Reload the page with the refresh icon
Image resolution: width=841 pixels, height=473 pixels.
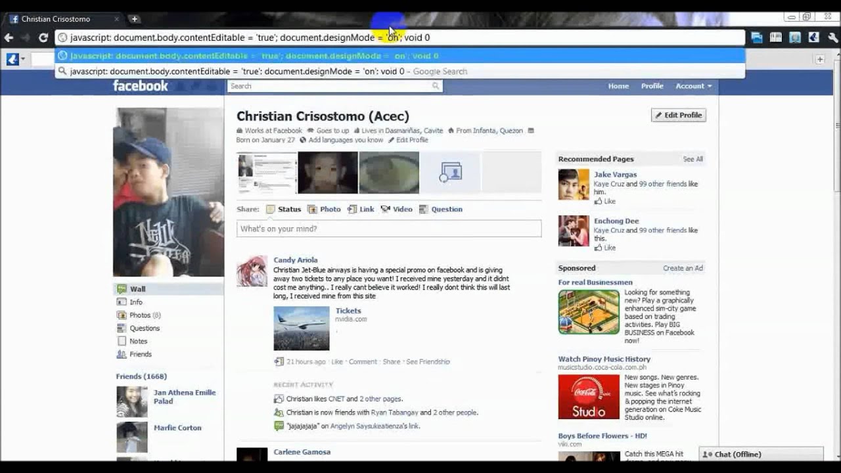(x=43, y=37)
